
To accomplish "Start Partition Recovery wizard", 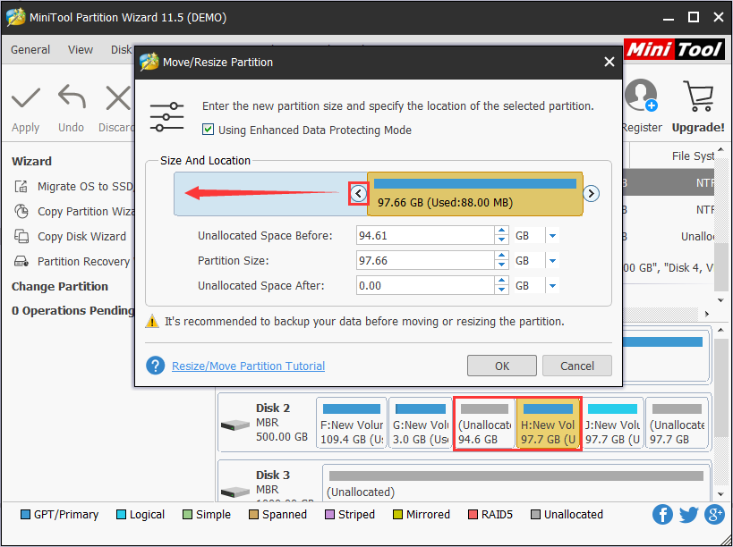I will [72, 261].
